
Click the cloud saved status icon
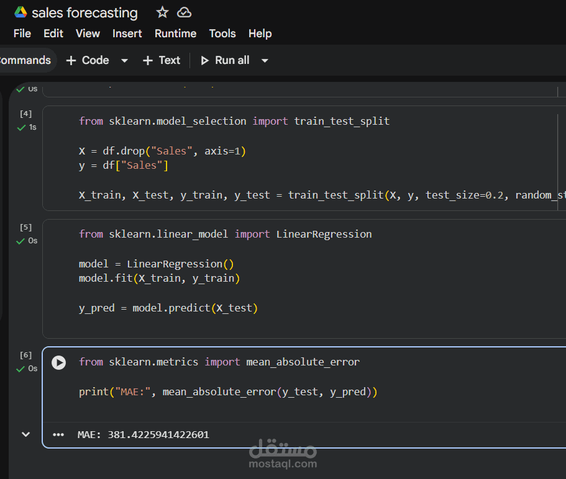coord(184,12)
